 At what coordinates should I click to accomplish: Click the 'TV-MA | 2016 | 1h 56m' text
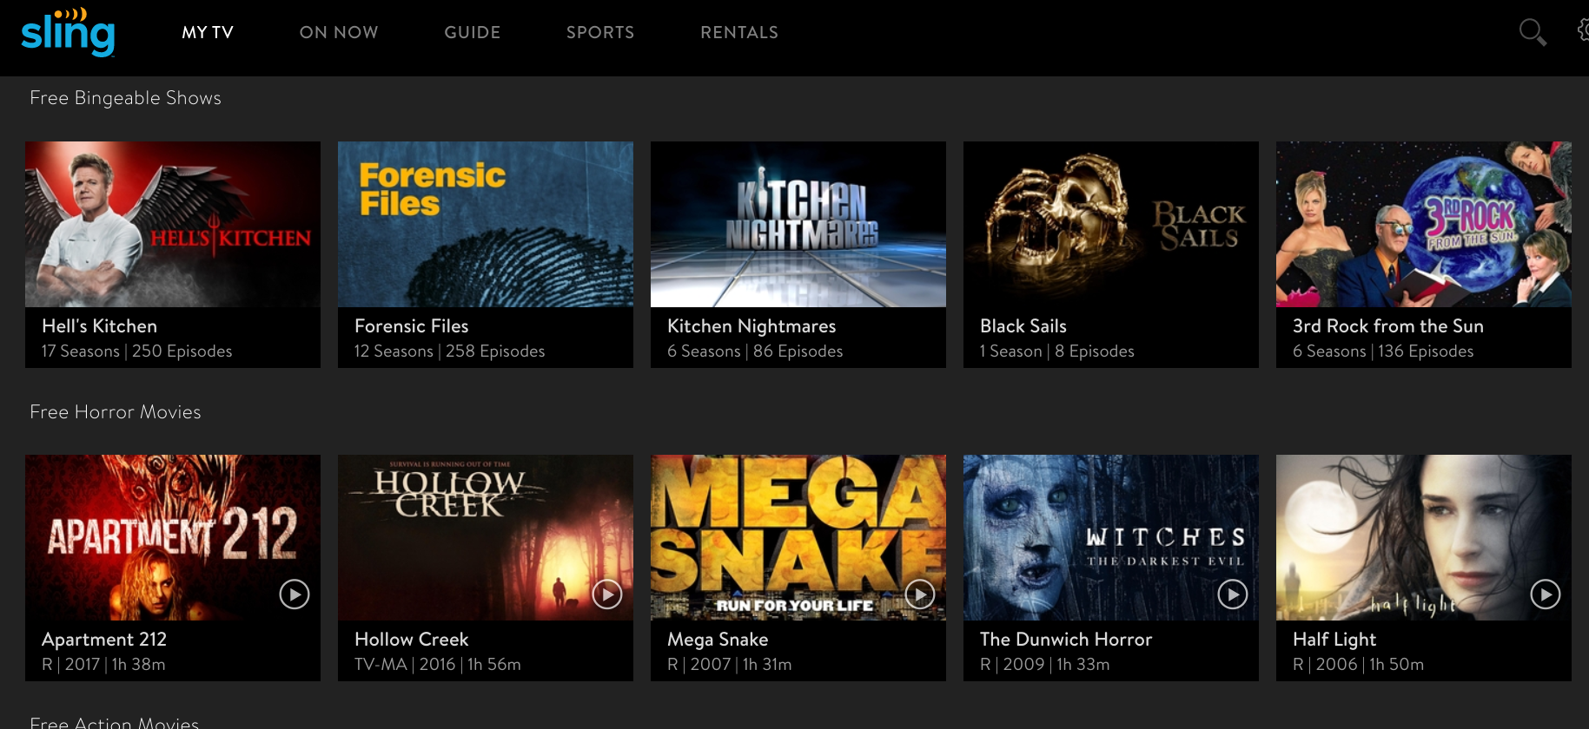pos(438,665)
